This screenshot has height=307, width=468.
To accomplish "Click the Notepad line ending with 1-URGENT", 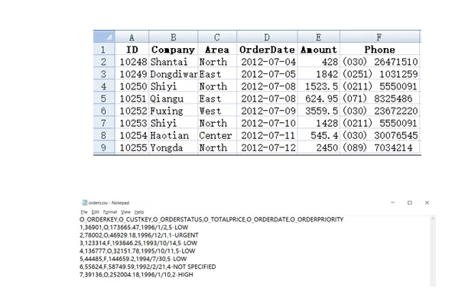I will [138, 235].
